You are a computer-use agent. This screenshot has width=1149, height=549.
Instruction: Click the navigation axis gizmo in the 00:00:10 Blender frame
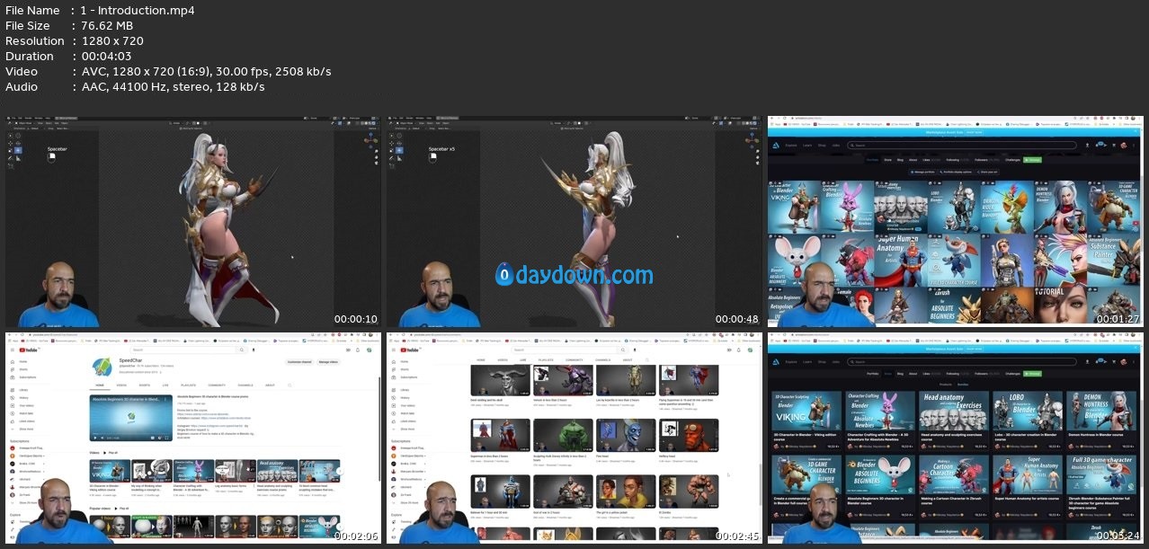pyautogui.click(x=370, y=140)
